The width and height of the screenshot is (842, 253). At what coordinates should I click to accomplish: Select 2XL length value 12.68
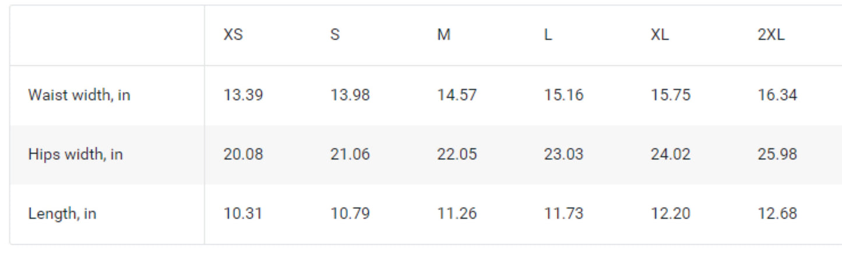pyautogui.click(x=777, y=214)
